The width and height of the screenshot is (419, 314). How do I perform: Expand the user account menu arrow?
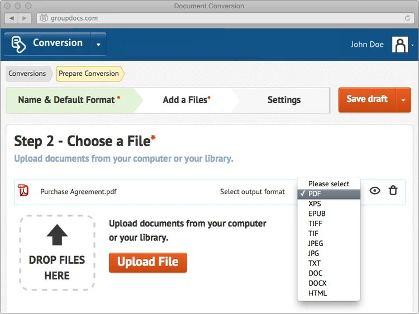click(412, 45)
